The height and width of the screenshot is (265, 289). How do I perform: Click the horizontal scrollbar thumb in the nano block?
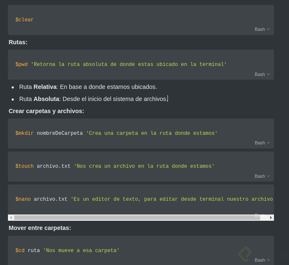(137, 218)
